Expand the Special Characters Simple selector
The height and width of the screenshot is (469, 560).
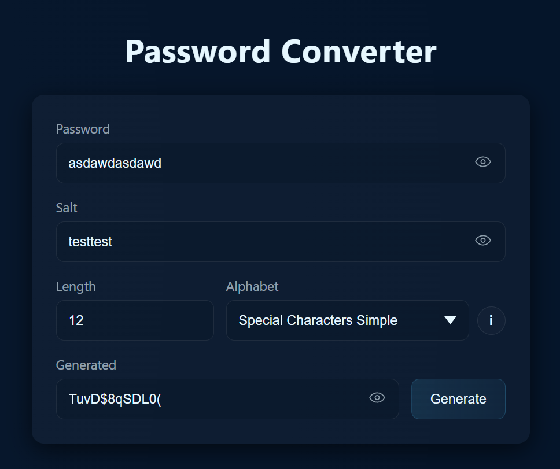(x=347, y=320)
